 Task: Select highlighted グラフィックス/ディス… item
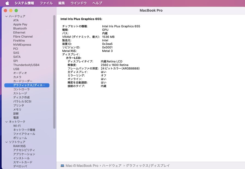[x=27, y=85]
